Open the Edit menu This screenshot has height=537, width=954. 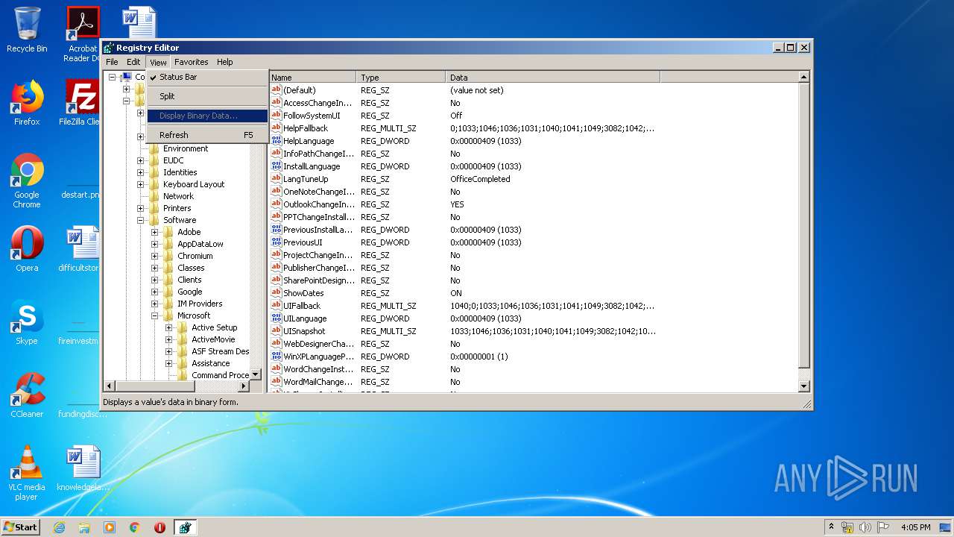click(133, 62)
